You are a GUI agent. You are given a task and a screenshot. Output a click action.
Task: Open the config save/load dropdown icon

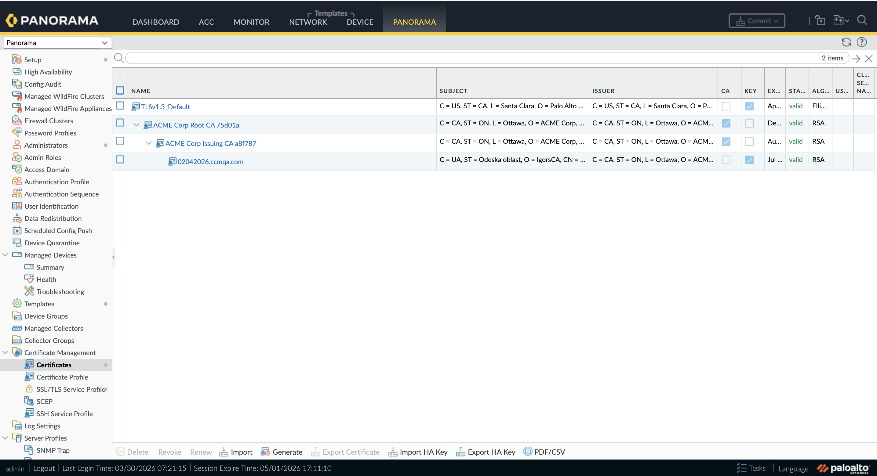tap(841, 20)
